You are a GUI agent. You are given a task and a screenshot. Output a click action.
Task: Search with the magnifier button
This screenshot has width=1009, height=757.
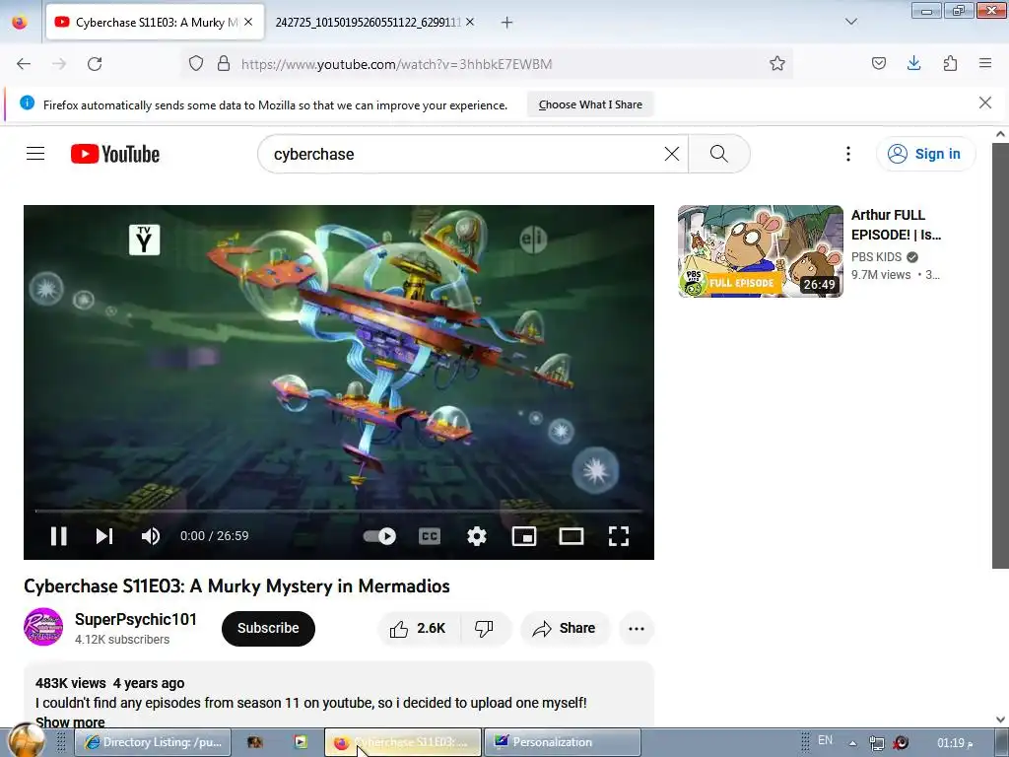click(x=719, y=154)
